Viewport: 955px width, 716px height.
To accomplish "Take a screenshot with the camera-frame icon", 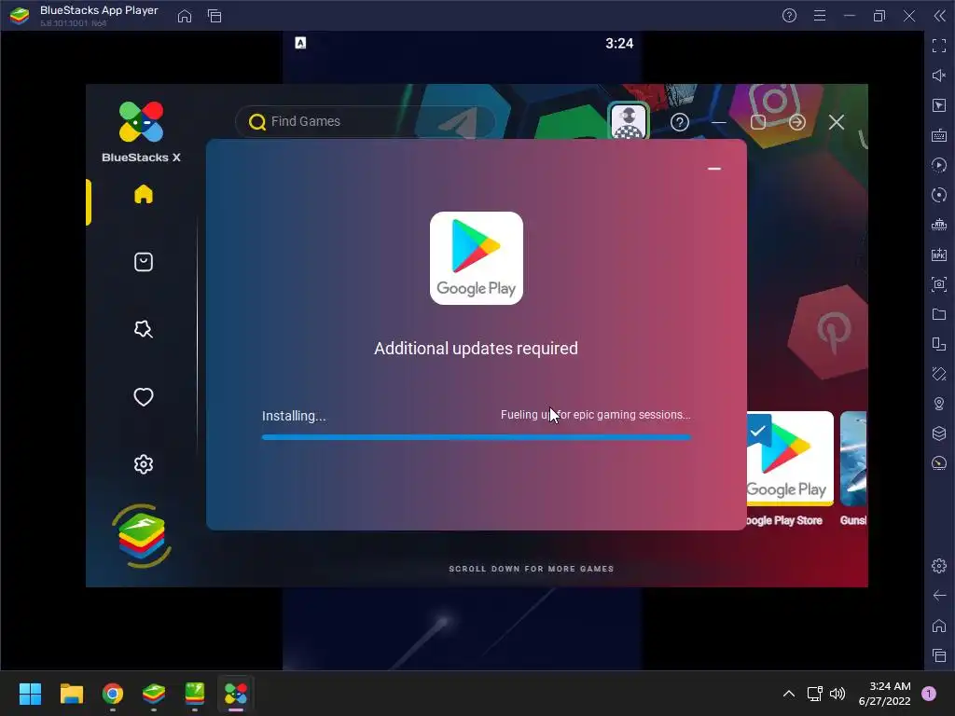I will click(939, 284).
